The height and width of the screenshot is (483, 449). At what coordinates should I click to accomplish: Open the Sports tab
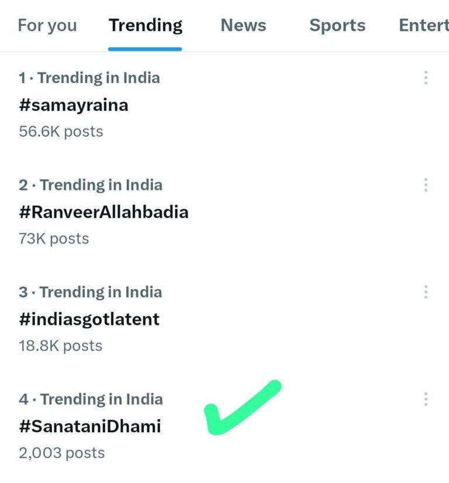pyautogui.click(x=337, y=26)
